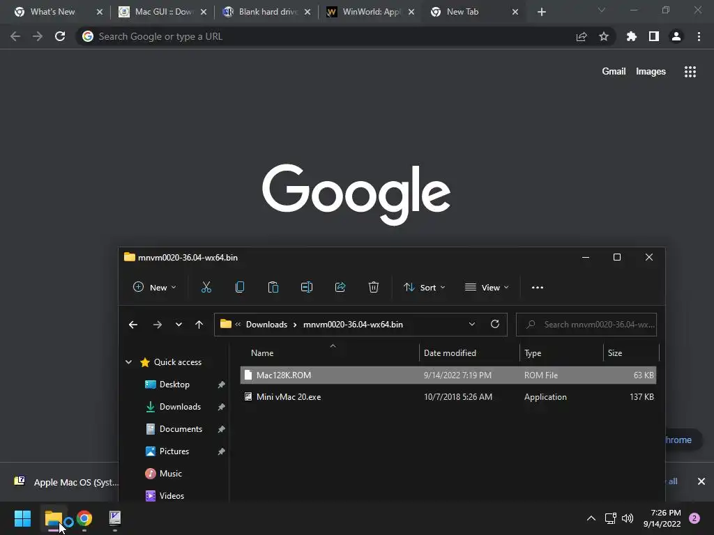Screen dimensions: 714x535
Task: Sort by the Type column header
Action: [x=532, y=353]
